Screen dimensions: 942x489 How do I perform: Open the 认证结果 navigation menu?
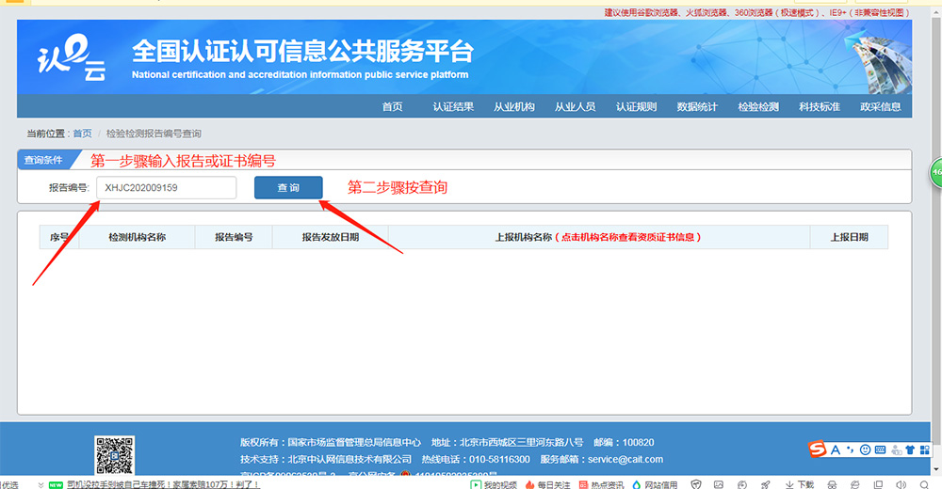[x=453, y=106]
